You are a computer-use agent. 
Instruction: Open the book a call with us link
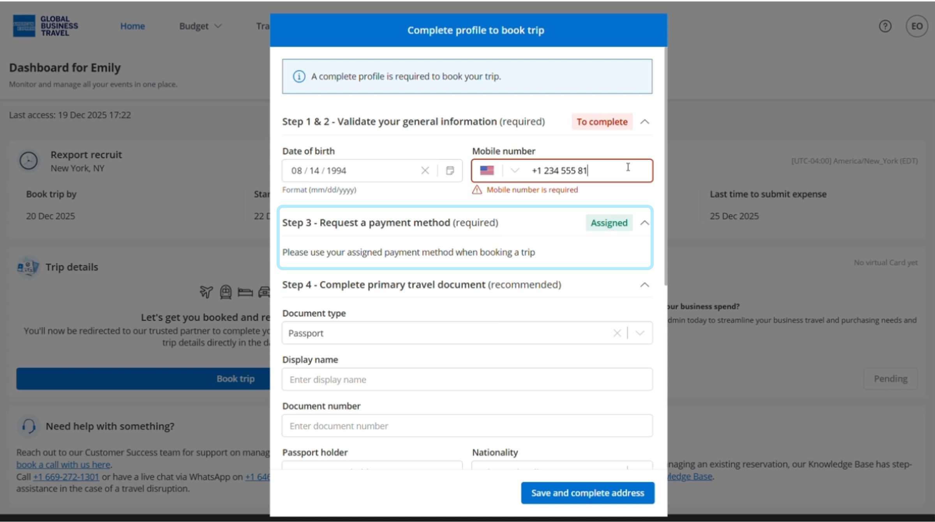point(63,464)
